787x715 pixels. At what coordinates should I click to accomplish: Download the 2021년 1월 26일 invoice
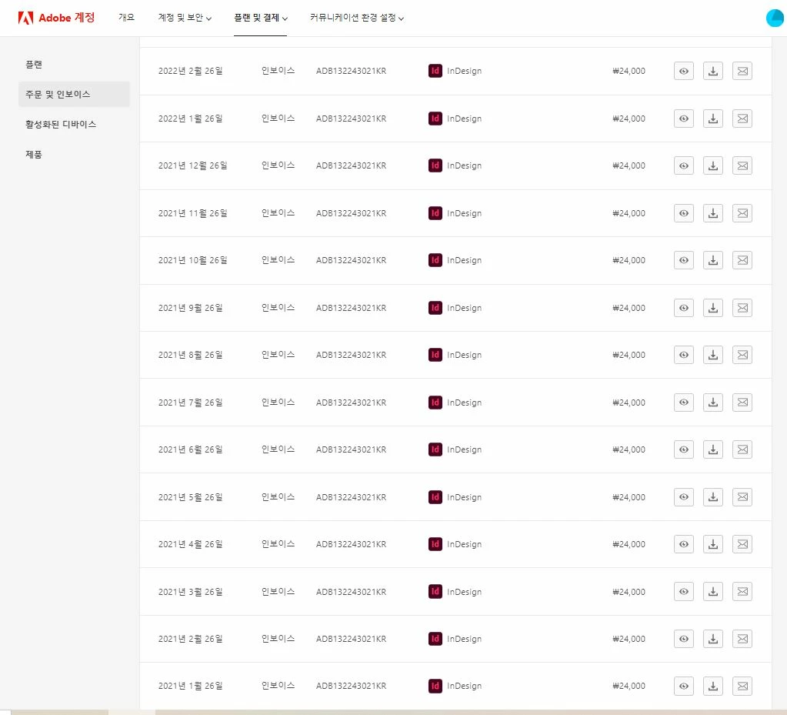[712, 686]
